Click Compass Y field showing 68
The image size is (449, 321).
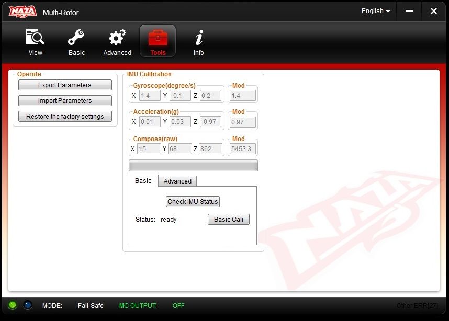(x=180, y=149)
